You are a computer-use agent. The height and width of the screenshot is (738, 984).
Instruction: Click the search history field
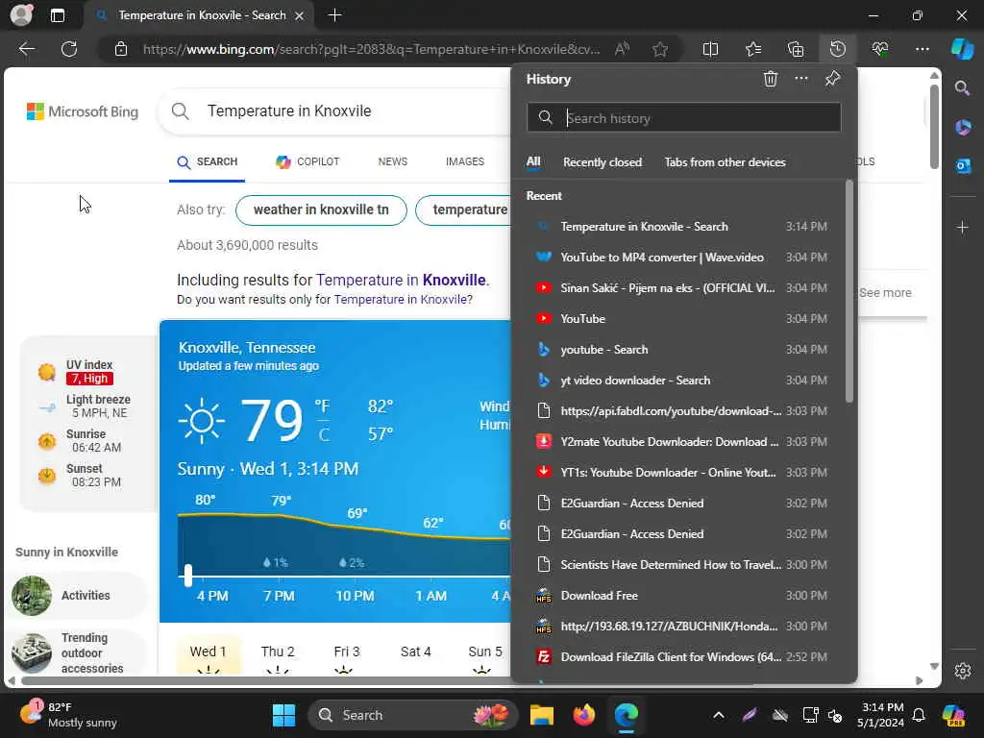(684, 118)
